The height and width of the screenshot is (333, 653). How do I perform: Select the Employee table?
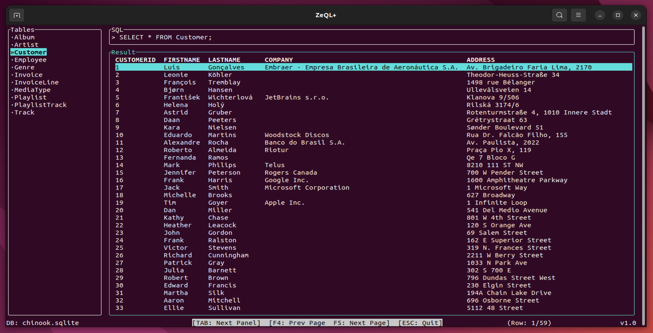[30, 60]
